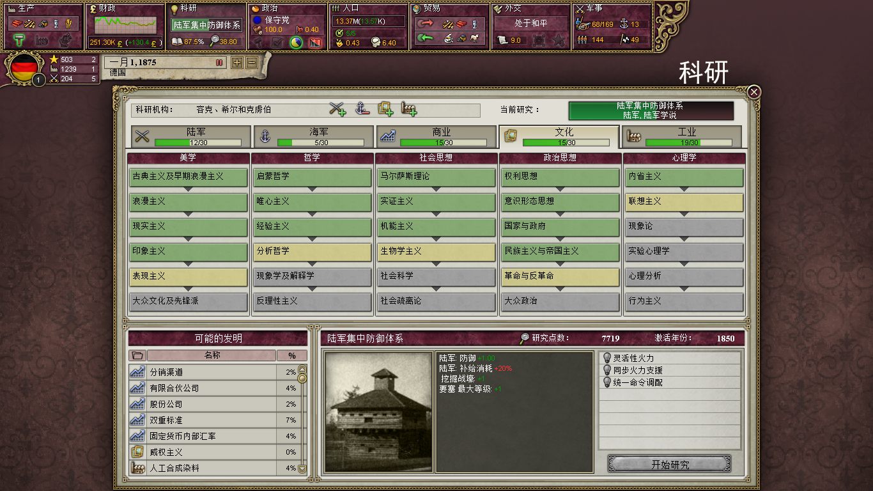Click the 开始研究 button
873x491 pixels.
click(670, 464)
